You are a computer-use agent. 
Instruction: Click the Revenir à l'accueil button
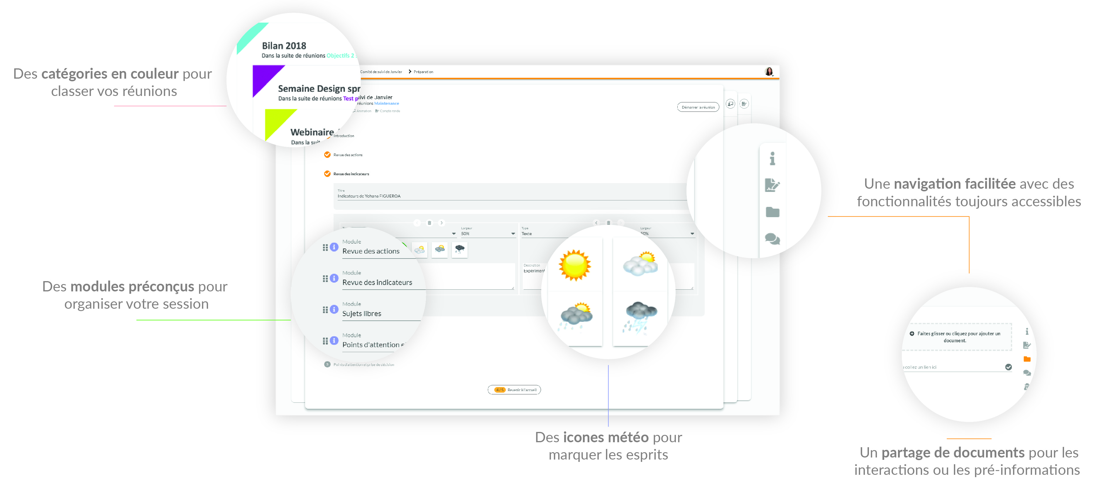coord(514,390)
